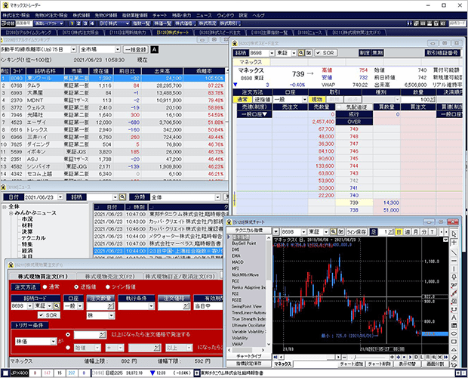Select ranking row 6768 タムラ
The image size is (468, 378).
tap(113, 85)
